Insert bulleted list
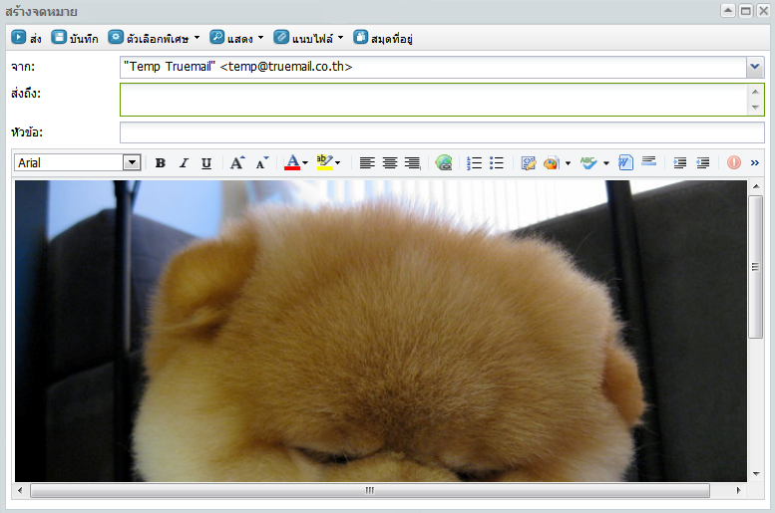Screen dimensions: 775x513 tap(497, 163)
